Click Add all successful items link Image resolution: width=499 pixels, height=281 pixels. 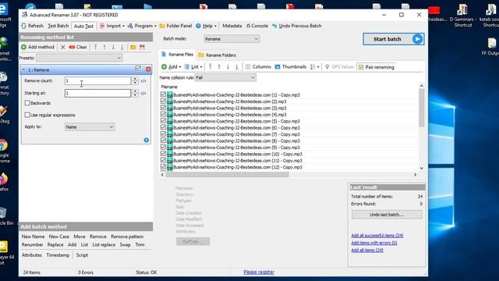pos(377,236)
